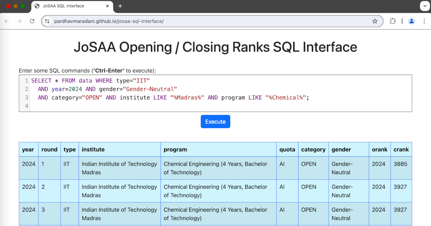Click the page title heading
Viewport: 431px width, 226px height.
[x=215, y=47]
